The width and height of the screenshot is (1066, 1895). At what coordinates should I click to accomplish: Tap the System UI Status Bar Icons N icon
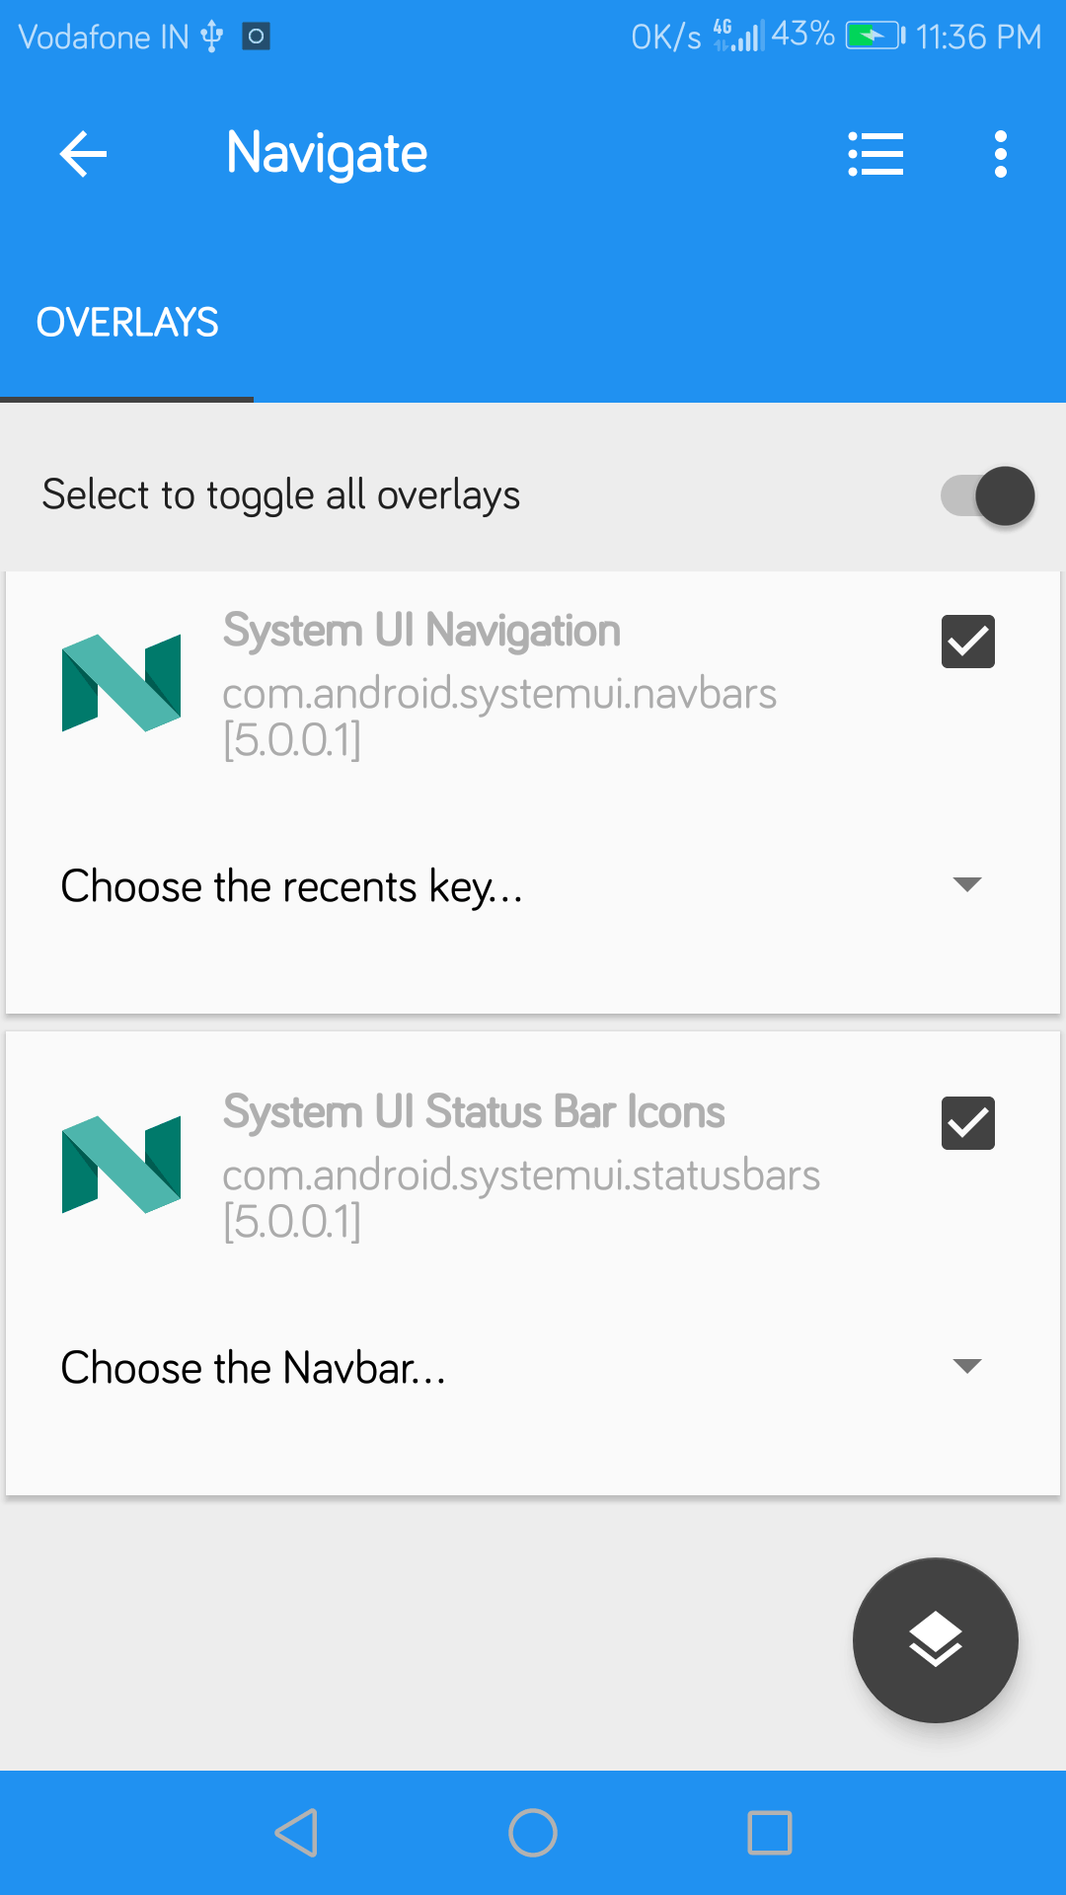[121, 1165]
